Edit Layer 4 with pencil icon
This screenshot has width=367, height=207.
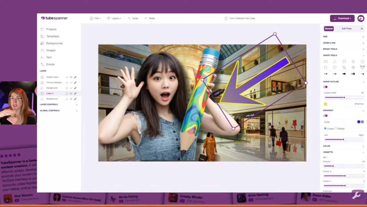pos(75,93)
